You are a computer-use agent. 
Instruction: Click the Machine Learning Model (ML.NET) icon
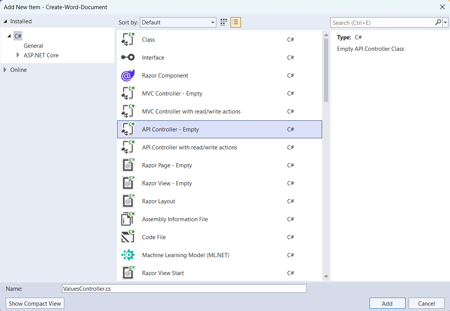pos(128,255)
